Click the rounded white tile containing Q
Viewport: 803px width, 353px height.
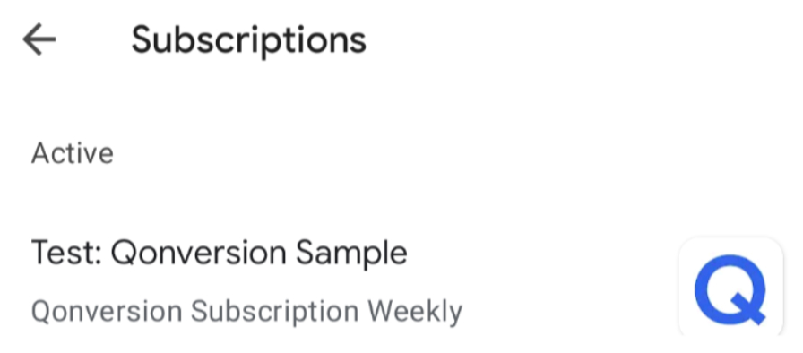coord(730,288)
